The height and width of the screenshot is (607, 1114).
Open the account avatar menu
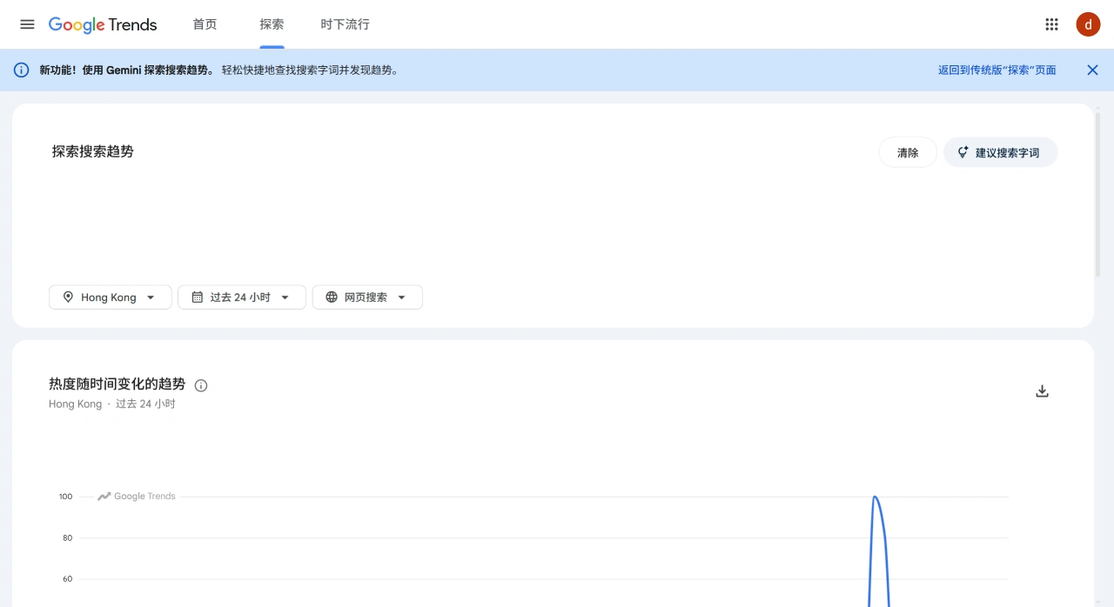pos(1088,24)
